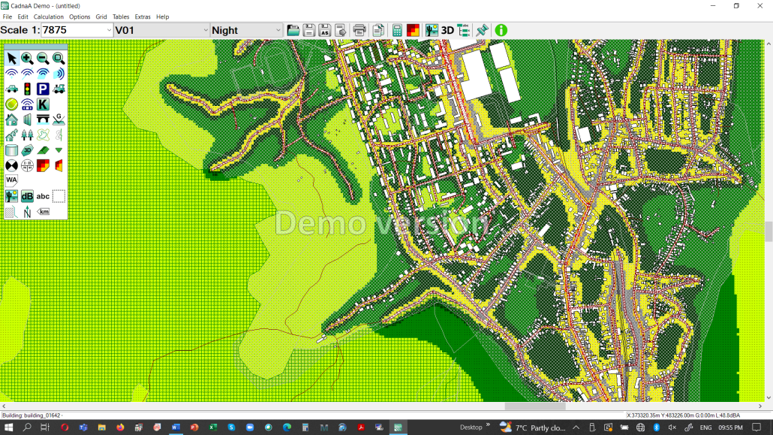The image size is (773, 435).
Task: Open the Calculation menu
Action: coord(49,17)
